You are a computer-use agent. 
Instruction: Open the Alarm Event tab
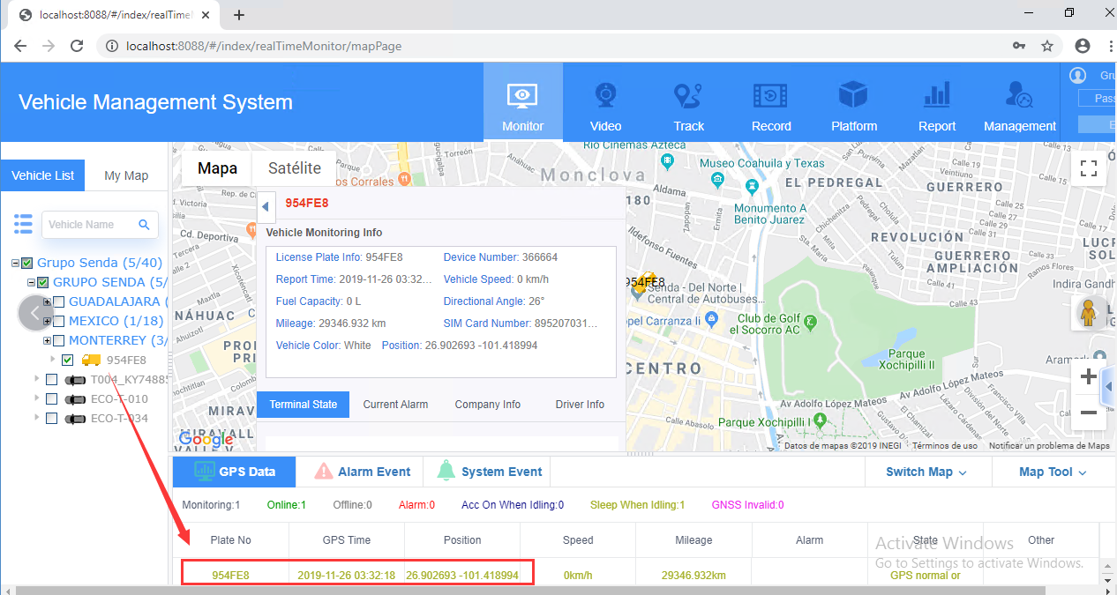[364, 472]
